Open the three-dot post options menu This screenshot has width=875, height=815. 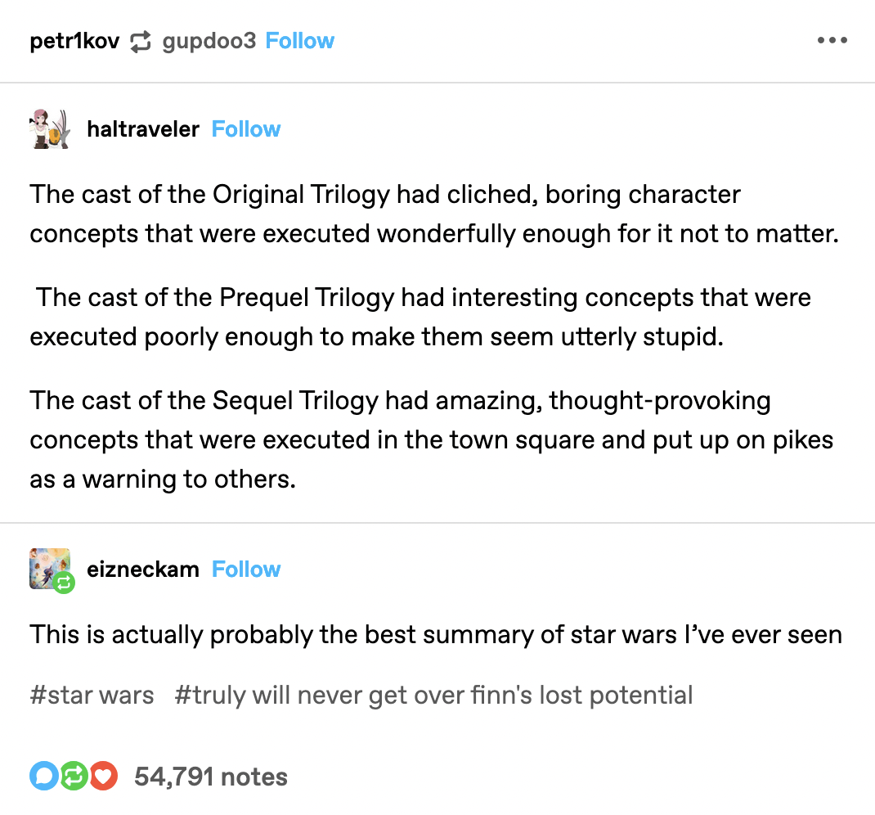click(x=832, y=41)
